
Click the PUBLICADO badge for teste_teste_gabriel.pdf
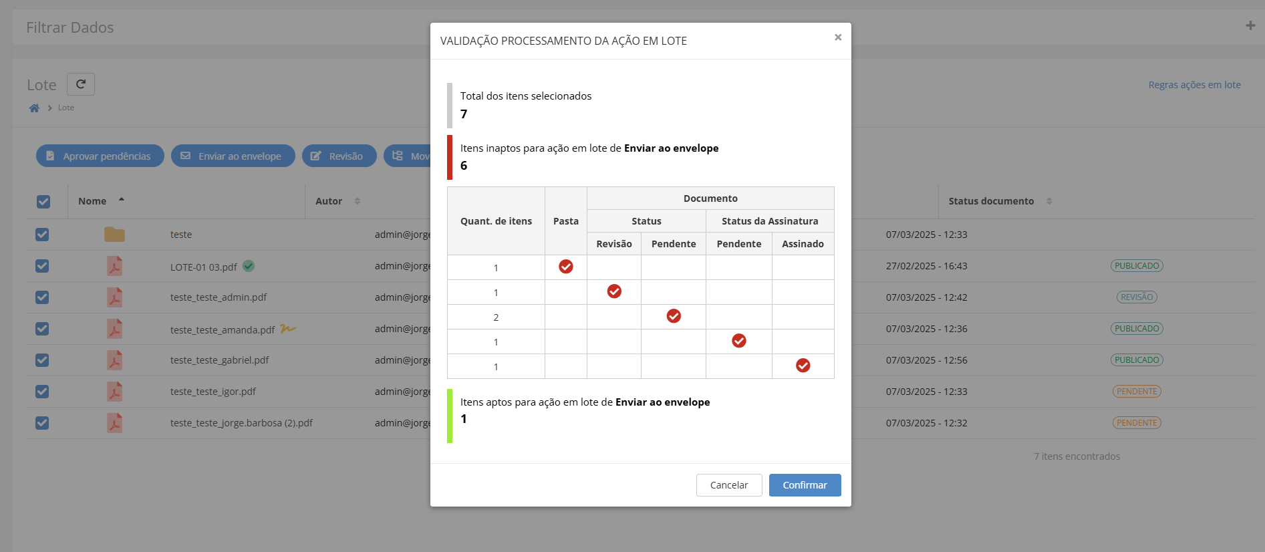(1137, 360)
